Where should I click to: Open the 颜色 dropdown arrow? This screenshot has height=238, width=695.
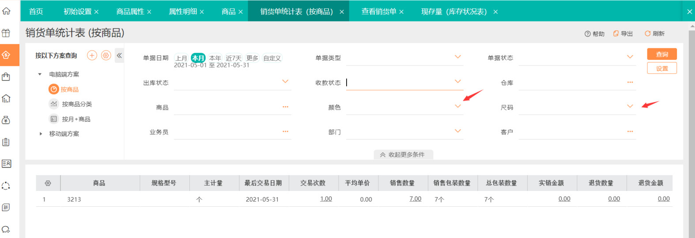[457, 106]
